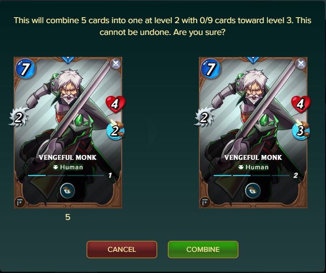Click the eye ability icon on right card
The image size is (326, 273).
tap(253, 190)
